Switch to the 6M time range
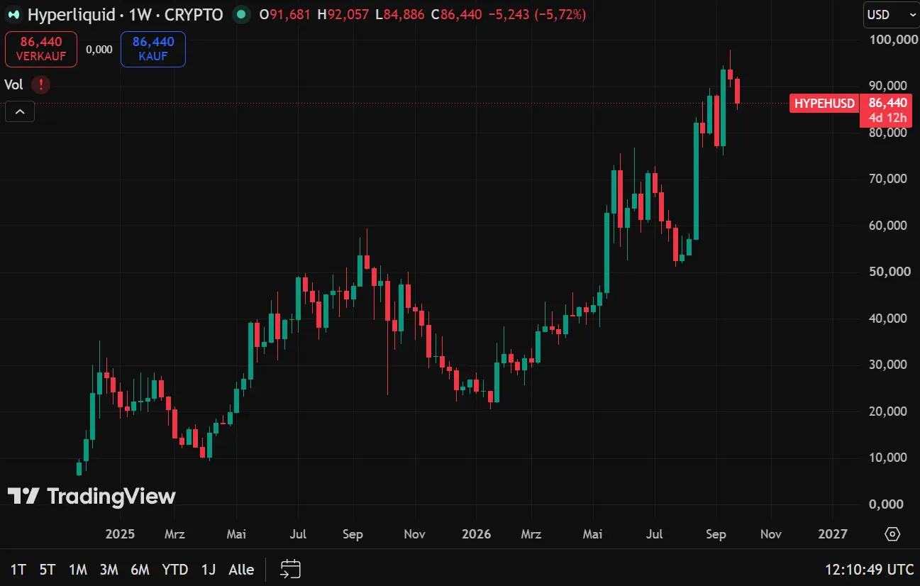Screen dimensions: 920x586 pyautogui.click(x=140, y=569)
